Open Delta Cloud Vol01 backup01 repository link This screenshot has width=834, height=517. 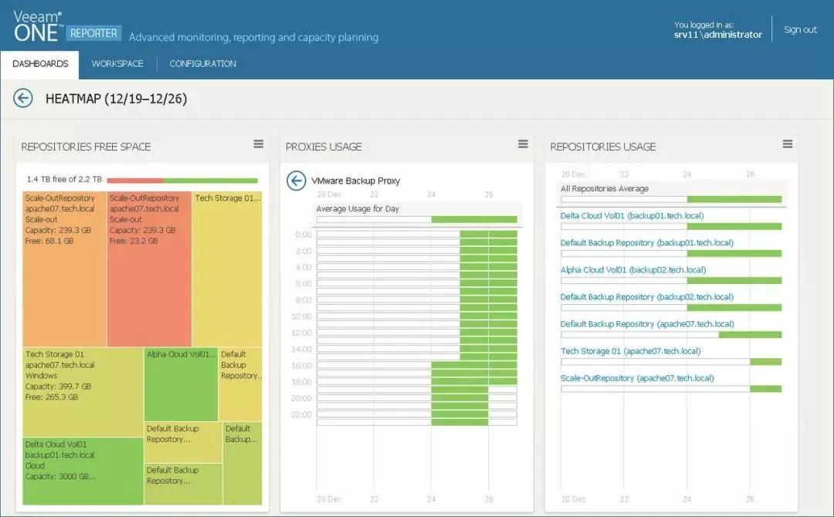pyautogui.click(x=632, y=216)
